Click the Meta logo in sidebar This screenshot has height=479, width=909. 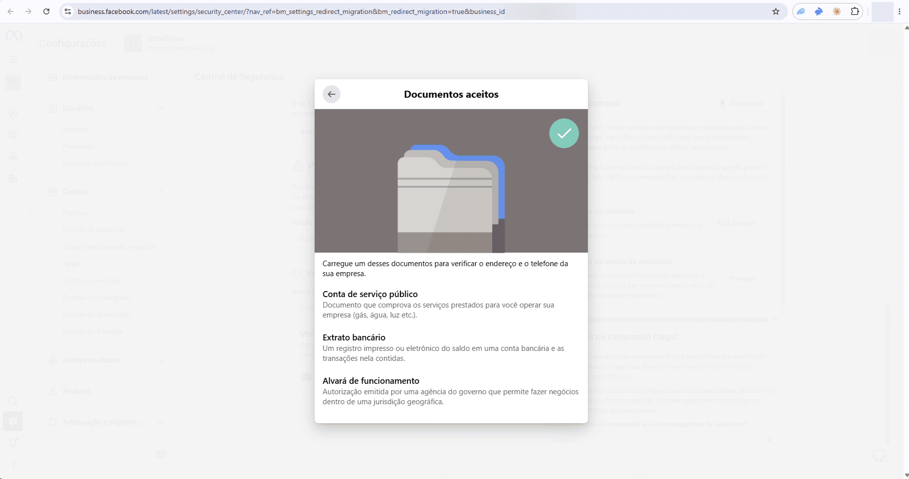pos(13,36)
